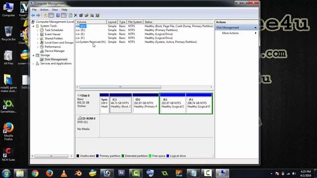Select the (D:) 292.97 GB partition block
The height and width of the screenshot is (178, 317).
pyautogui.click(x=146, y=103)
